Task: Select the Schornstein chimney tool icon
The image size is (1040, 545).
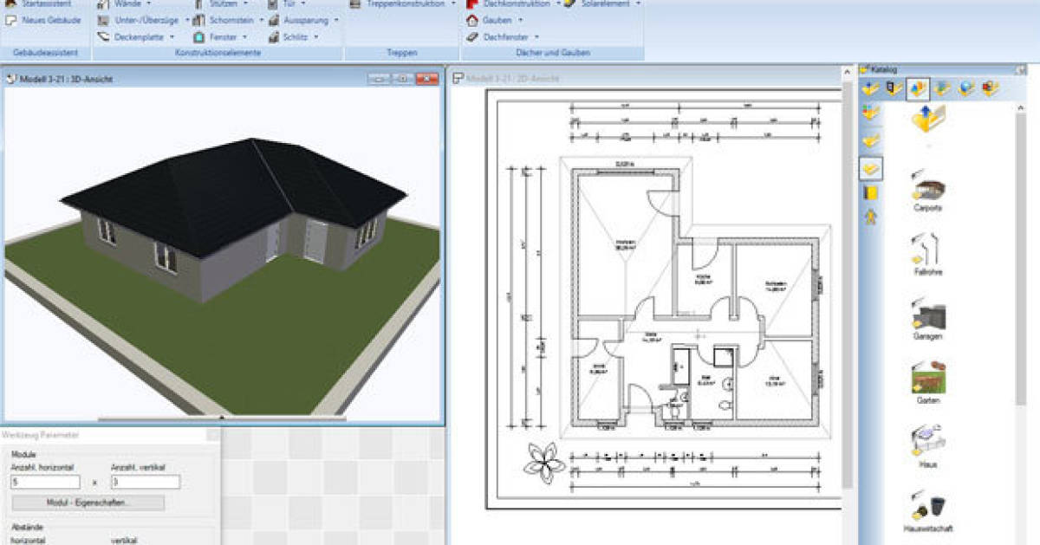Action: click(198, 19)
